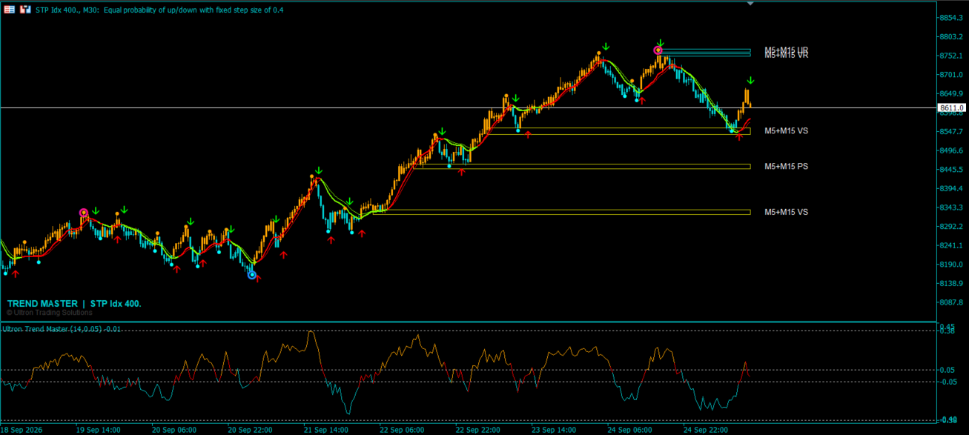Click the green down arrow above the latest candles
This screenshot has width=969, height=435.
click(750, 80)
